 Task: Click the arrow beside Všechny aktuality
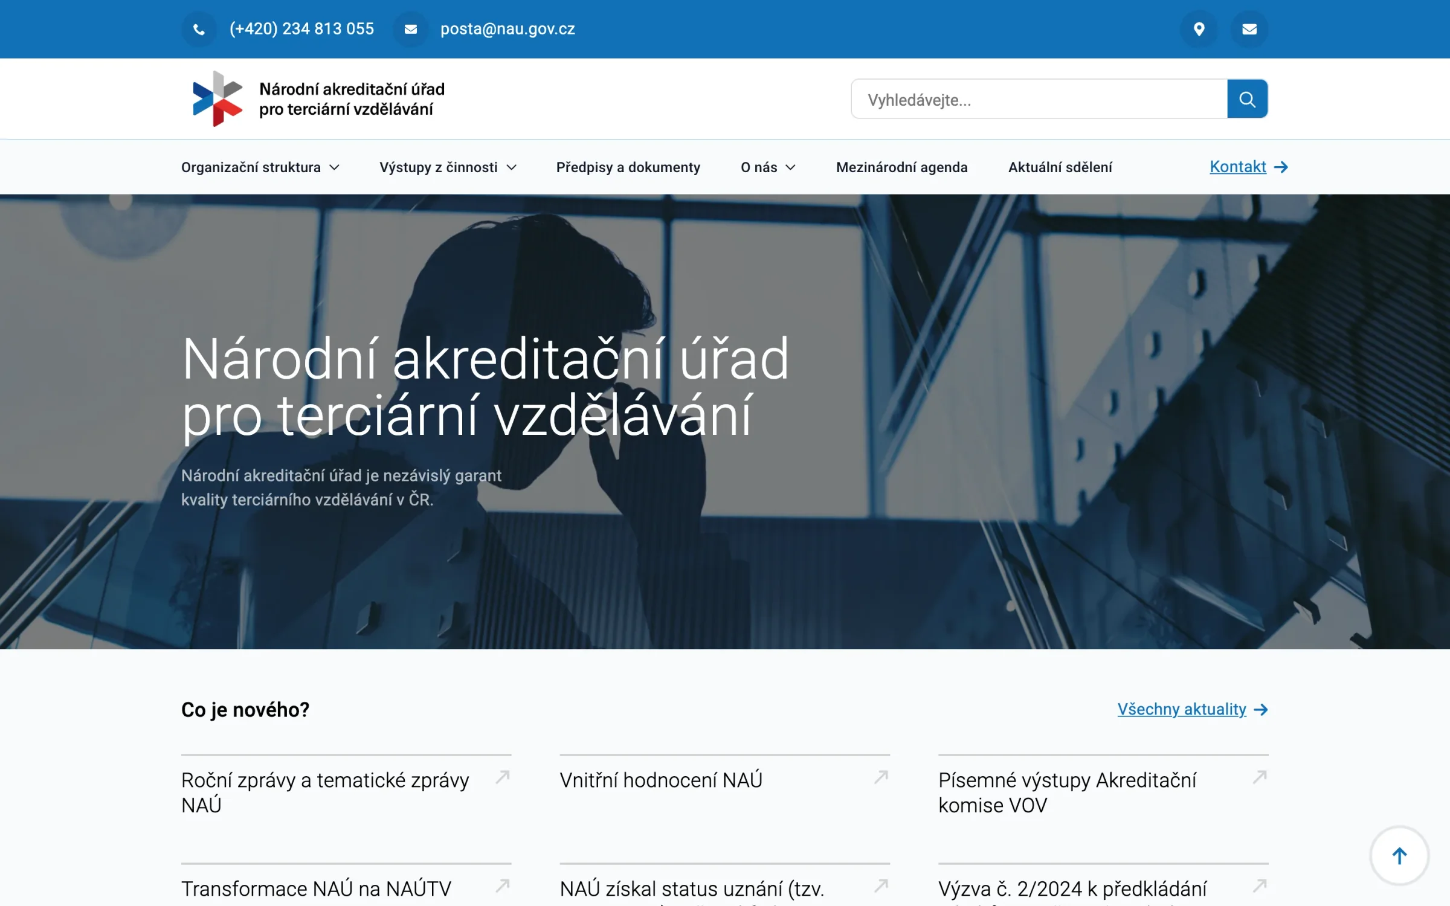pos(1261,710)
